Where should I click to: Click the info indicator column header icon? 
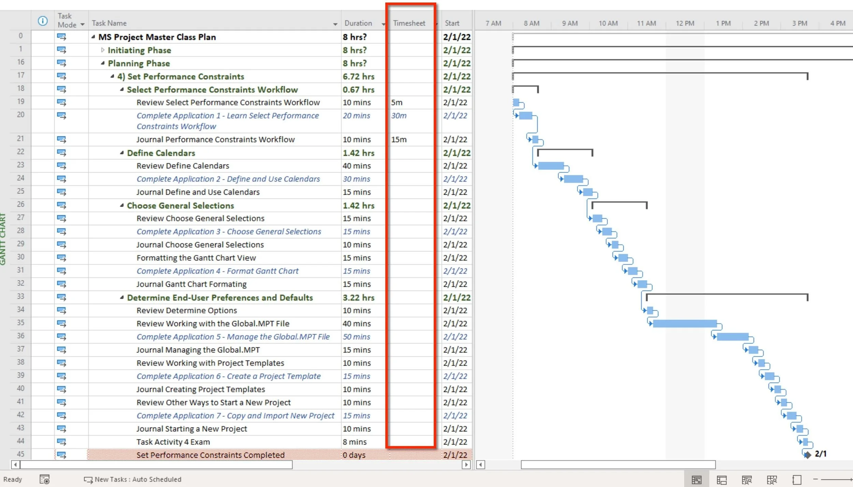click(x=43, y=21)
